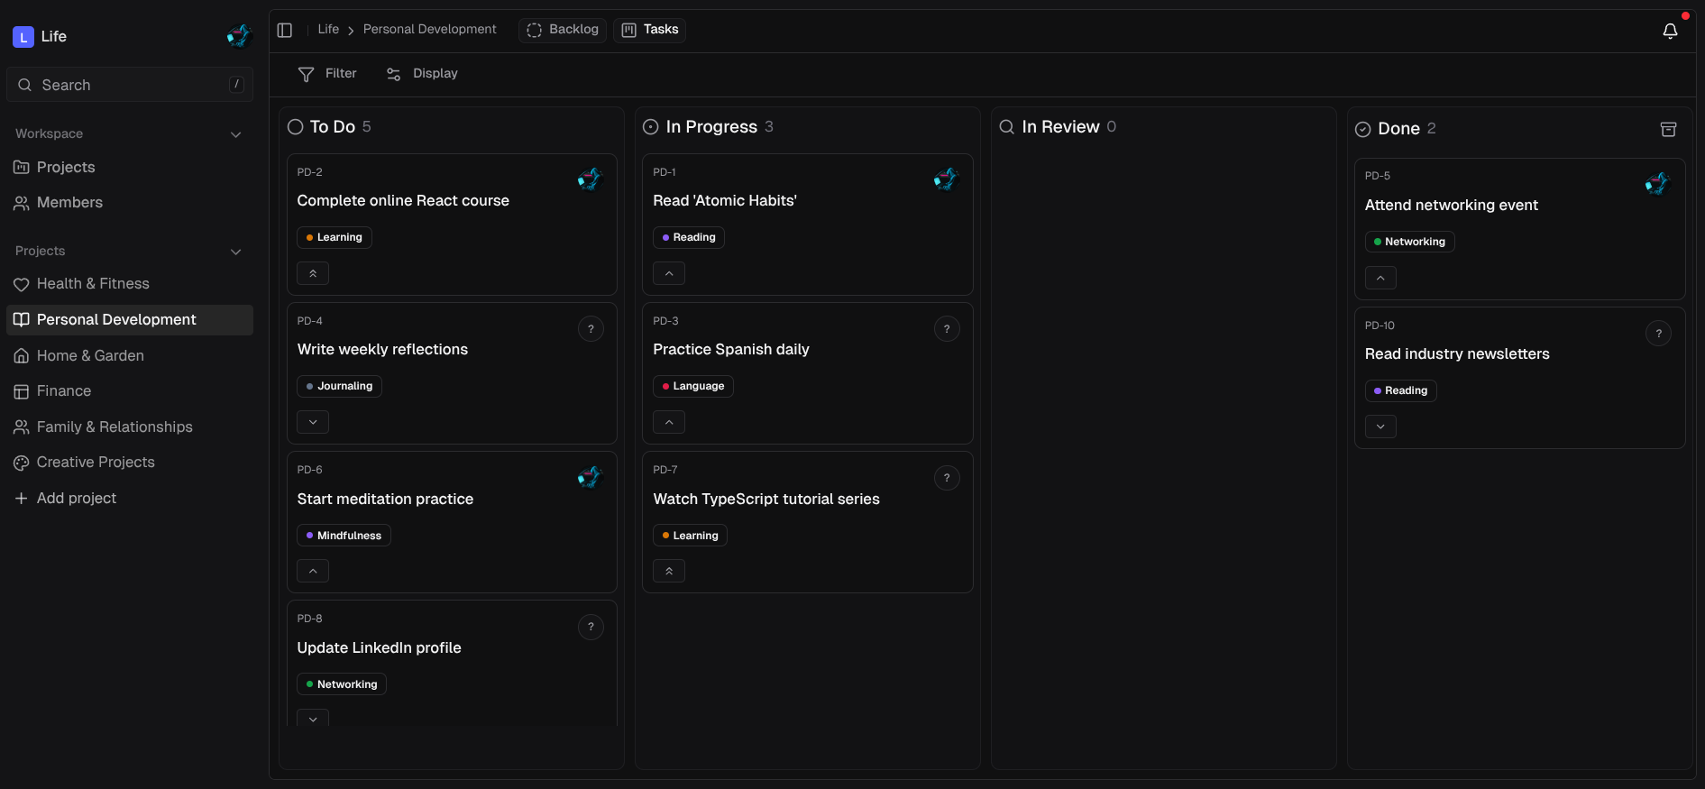The height and width of the screenshot is (789, 1705).
Task: Click unassigned icon on PD-8 card
Action: 591,627
